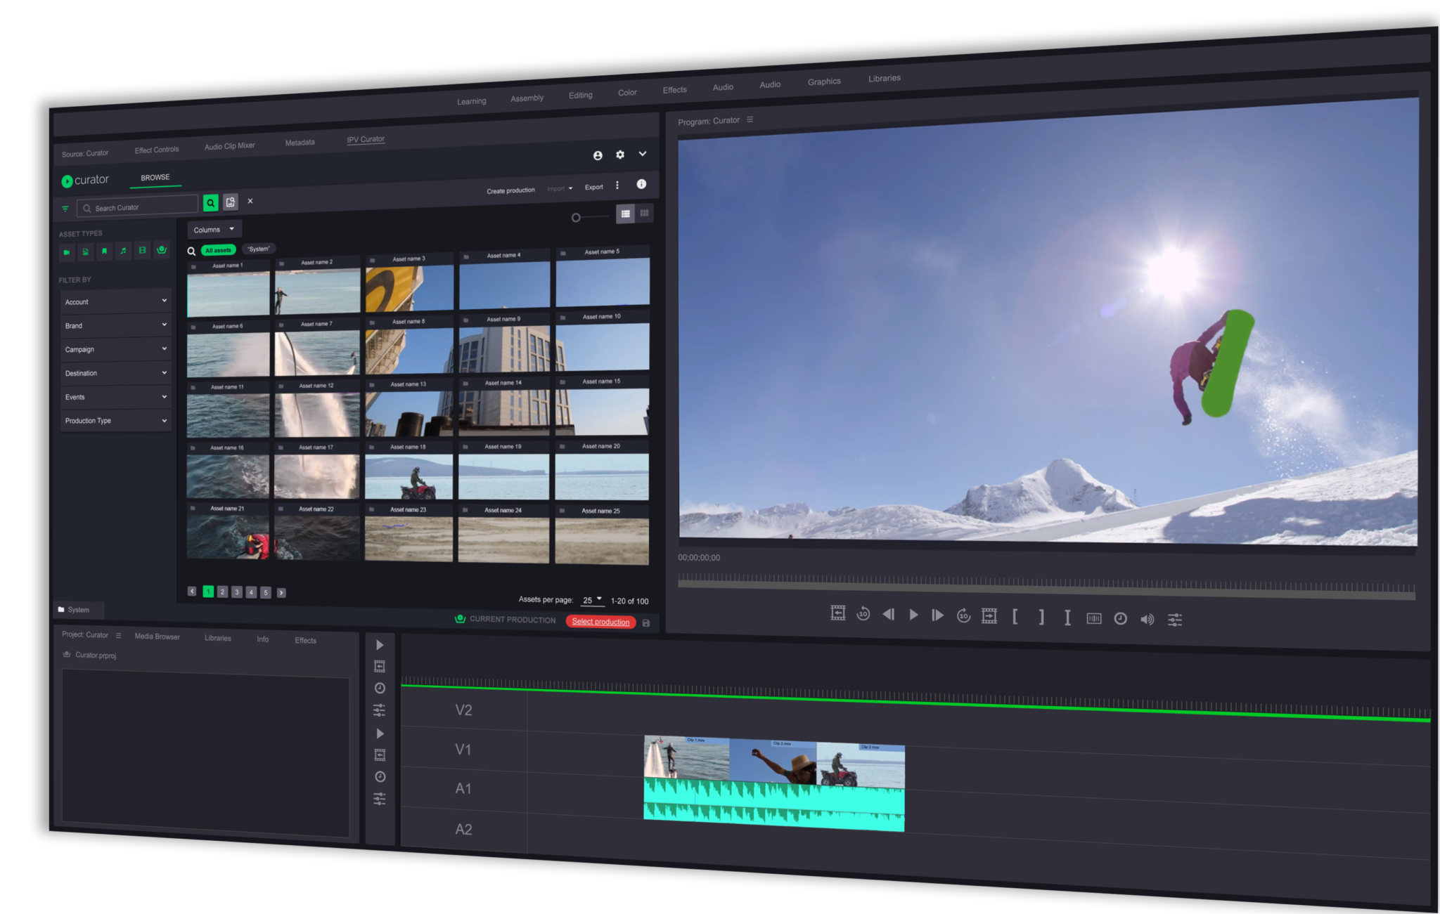This screenshot has width=1440, height=914.
Task: Click the Select production button
Action: 600,622
